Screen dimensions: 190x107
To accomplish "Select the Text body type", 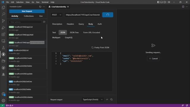I will [54, 32].
